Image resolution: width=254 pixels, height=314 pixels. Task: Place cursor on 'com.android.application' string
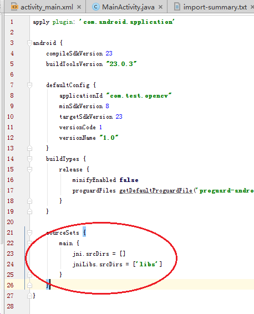click(x=126, y=22)
